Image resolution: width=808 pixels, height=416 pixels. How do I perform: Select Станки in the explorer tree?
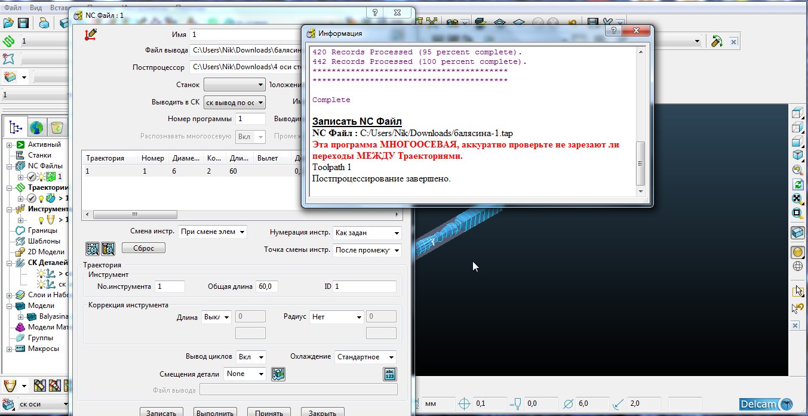point(39,155)
